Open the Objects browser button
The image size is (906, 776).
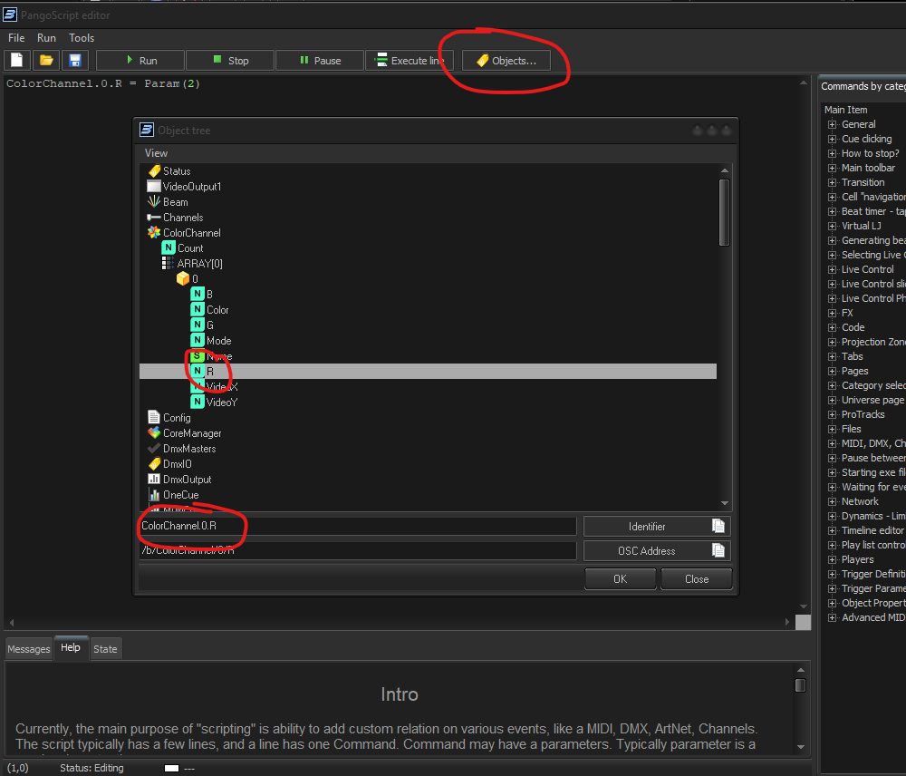(506, 60)
